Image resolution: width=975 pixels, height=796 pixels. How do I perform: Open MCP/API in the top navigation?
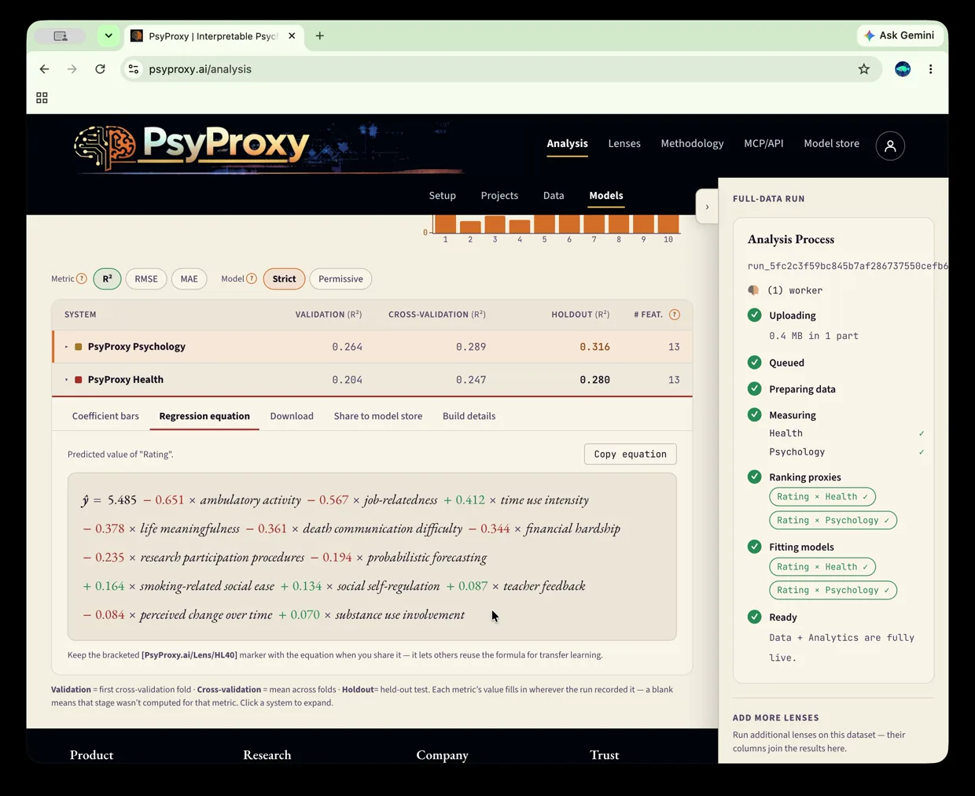point(763,144)
